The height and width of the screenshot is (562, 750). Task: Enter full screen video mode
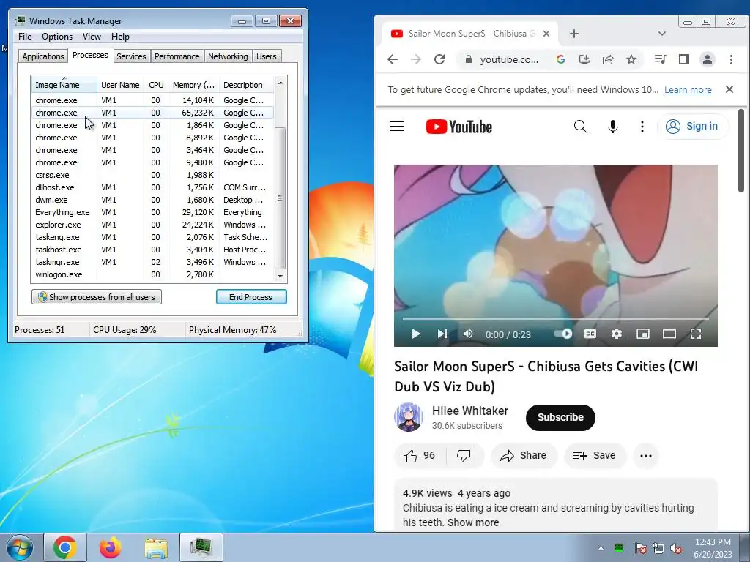coord(696,334)
